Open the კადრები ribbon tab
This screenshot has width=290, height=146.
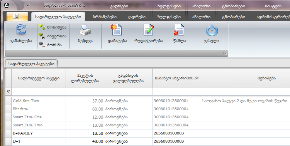point(137,17)
